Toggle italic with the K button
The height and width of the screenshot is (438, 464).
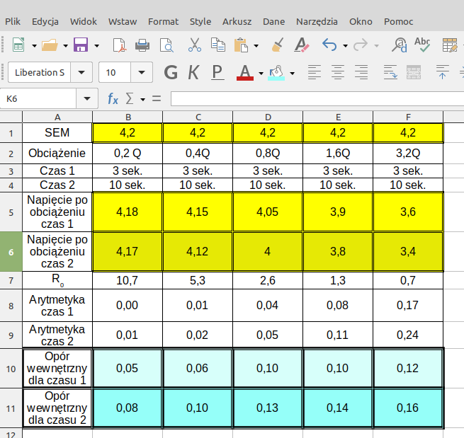click(193, 72)
